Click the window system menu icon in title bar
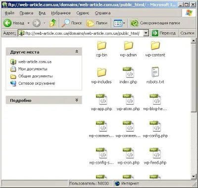This screenshot has height=188, width=198. [5, 4]
